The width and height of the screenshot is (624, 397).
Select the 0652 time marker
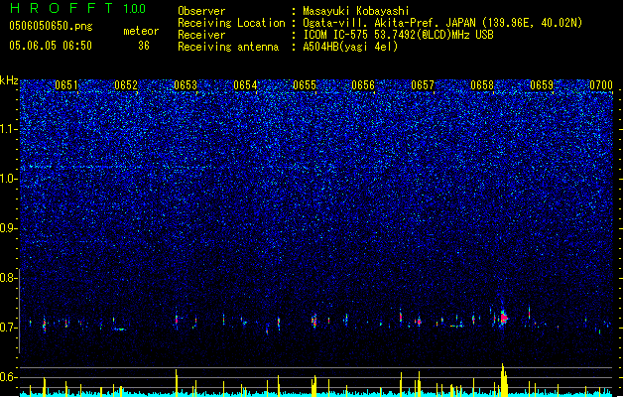pyautogui.click(x=126, y=85)
